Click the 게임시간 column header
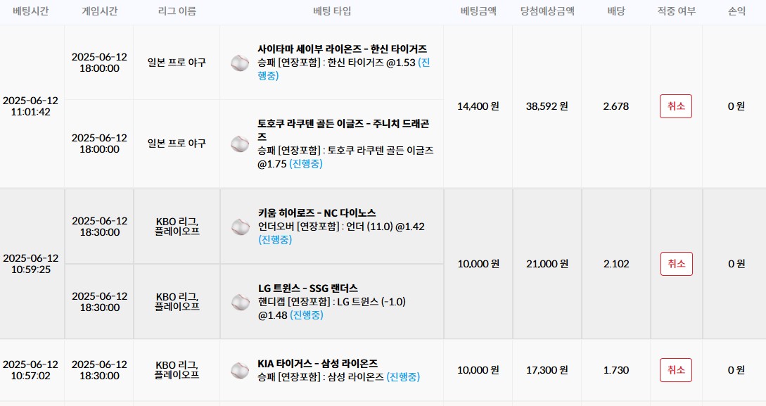The width and height of the screenshot is (766, 406). pyautogui.click(x=100, y=11)
